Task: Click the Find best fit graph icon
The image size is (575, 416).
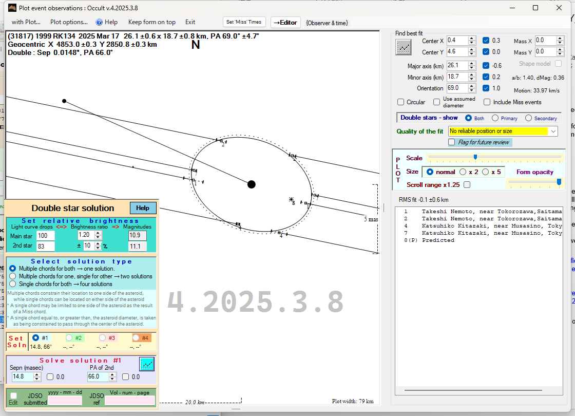Action: (404, 47)
